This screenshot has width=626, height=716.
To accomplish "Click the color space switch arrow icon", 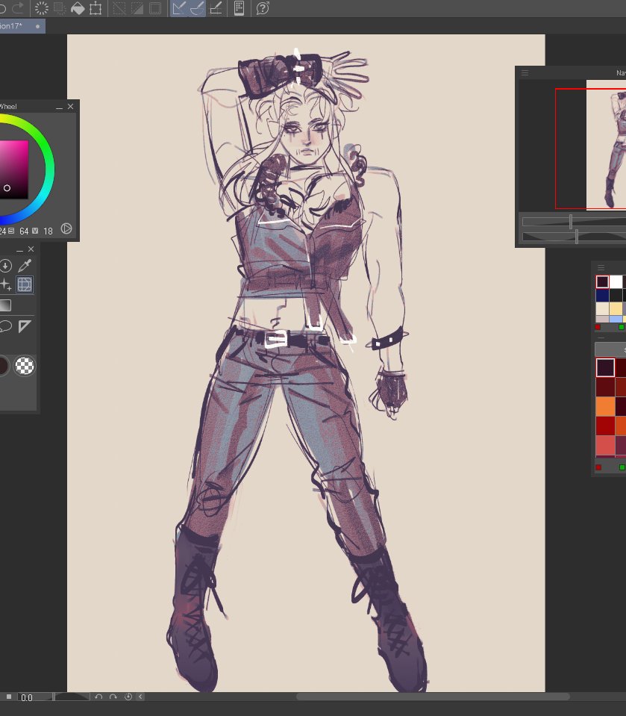I will coord(66,228).
